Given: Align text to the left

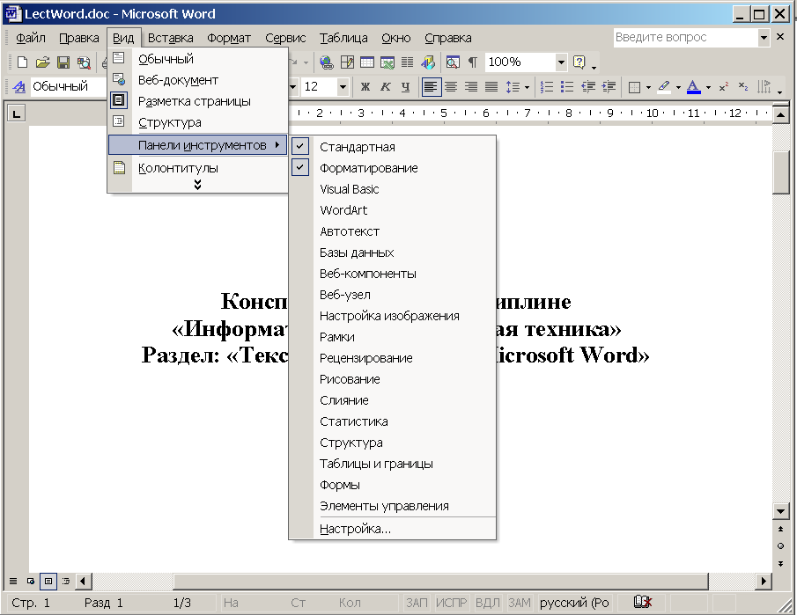Looking at the screenshot, I should pos(431,87).
